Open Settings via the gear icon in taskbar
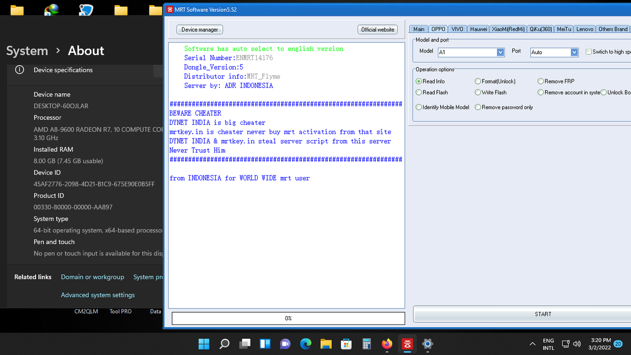 tap(427, 344)
